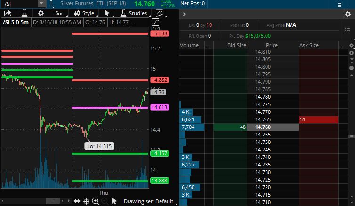
Task: Click the Bid Size column header
Action: click(230, 45)
